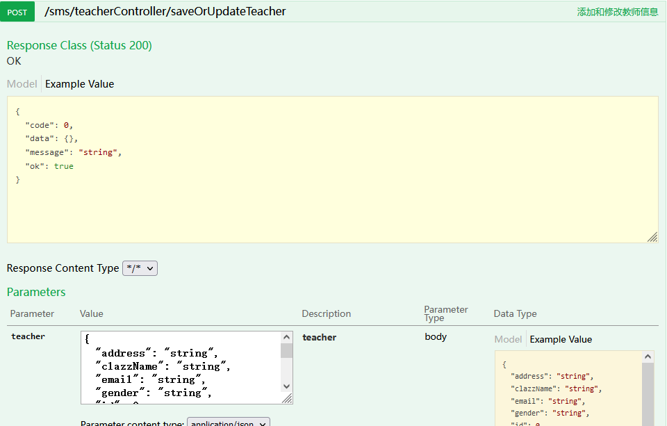Switch to the Data Type Model tab

[508, 339]
